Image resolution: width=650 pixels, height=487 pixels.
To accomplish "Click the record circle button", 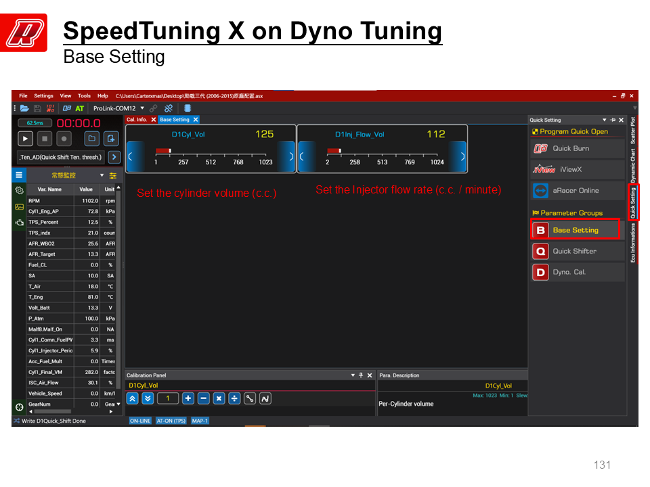I will coord(64,139).
